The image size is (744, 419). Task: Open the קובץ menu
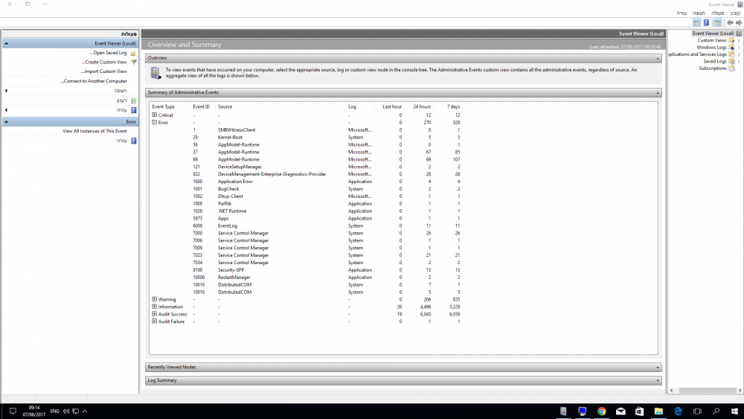pos(735,13)
